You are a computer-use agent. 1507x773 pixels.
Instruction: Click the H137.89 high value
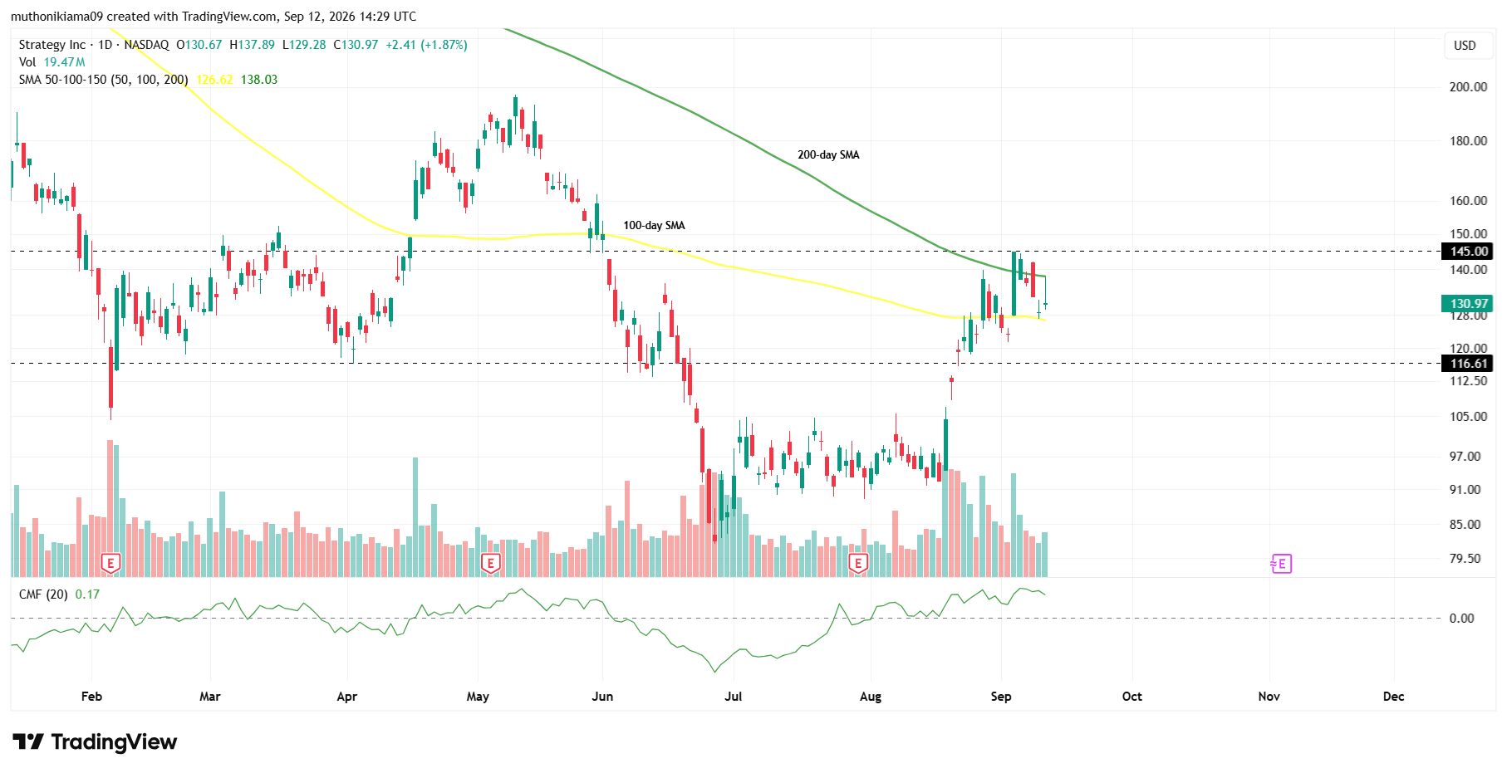pos(252,45)
